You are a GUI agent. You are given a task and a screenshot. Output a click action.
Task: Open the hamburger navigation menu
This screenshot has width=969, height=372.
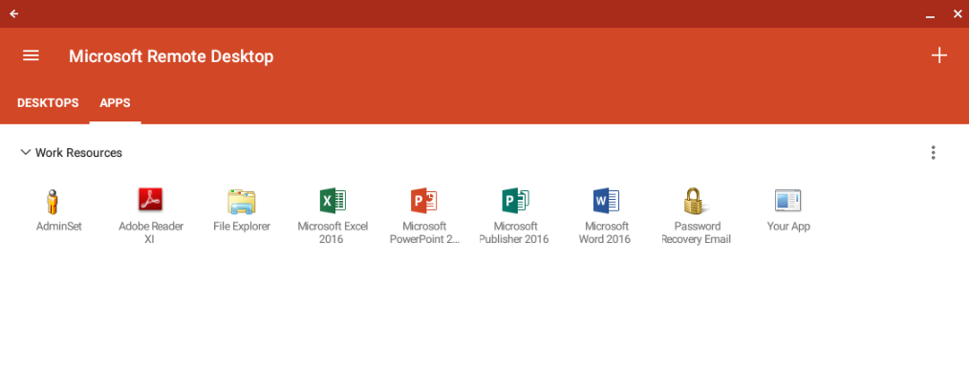click(31, 55)
